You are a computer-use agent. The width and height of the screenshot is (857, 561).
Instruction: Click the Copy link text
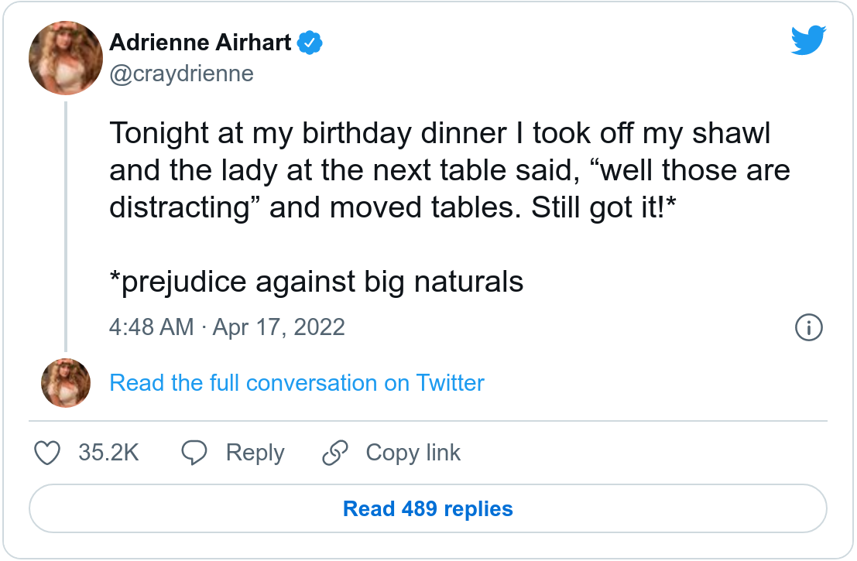click(413, 453)
